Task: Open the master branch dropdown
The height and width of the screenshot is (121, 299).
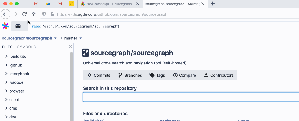Action: point(80,38)
